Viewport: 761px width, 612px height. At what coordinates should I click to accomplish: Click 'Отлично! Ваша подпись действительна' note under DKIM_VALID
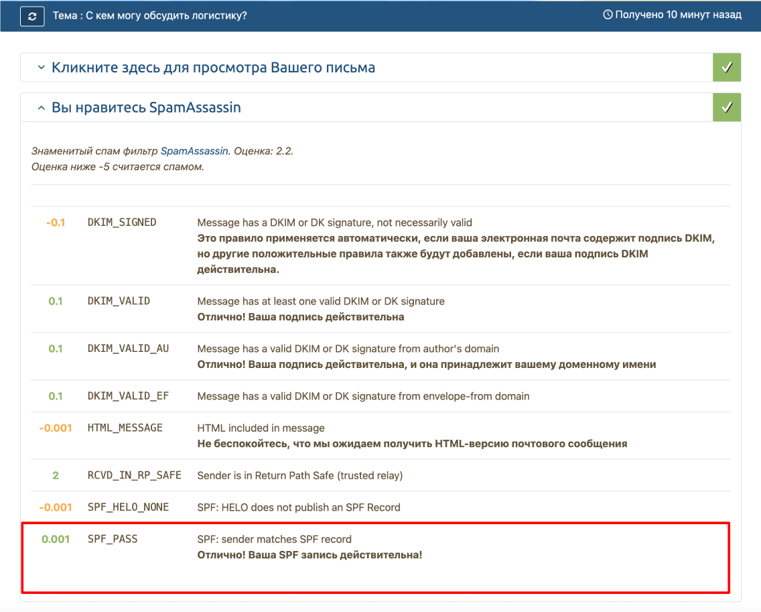tap(300, 316)
